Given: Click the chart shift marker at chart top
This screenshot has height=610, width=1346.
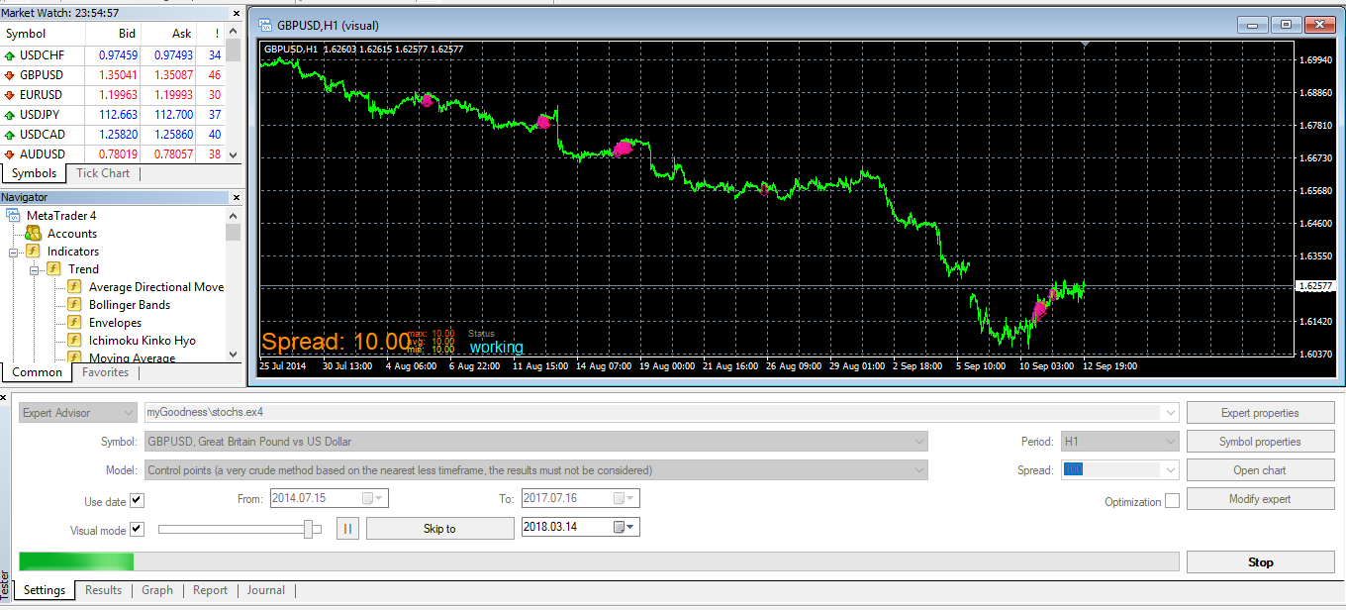Looking at the screenshot, I should (x=1086, y=45).
